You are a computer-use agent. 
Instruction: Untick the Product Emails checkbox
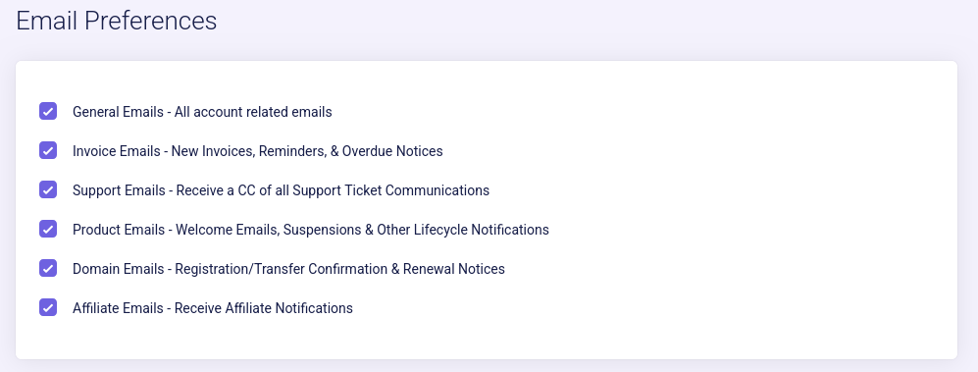(48, 229)
